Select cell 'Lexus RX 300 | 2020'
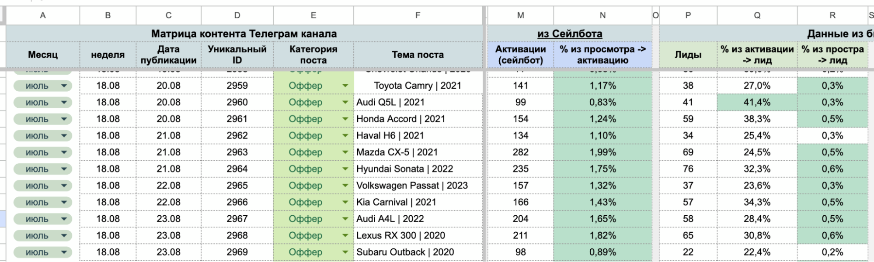 [x=418, y=235]
